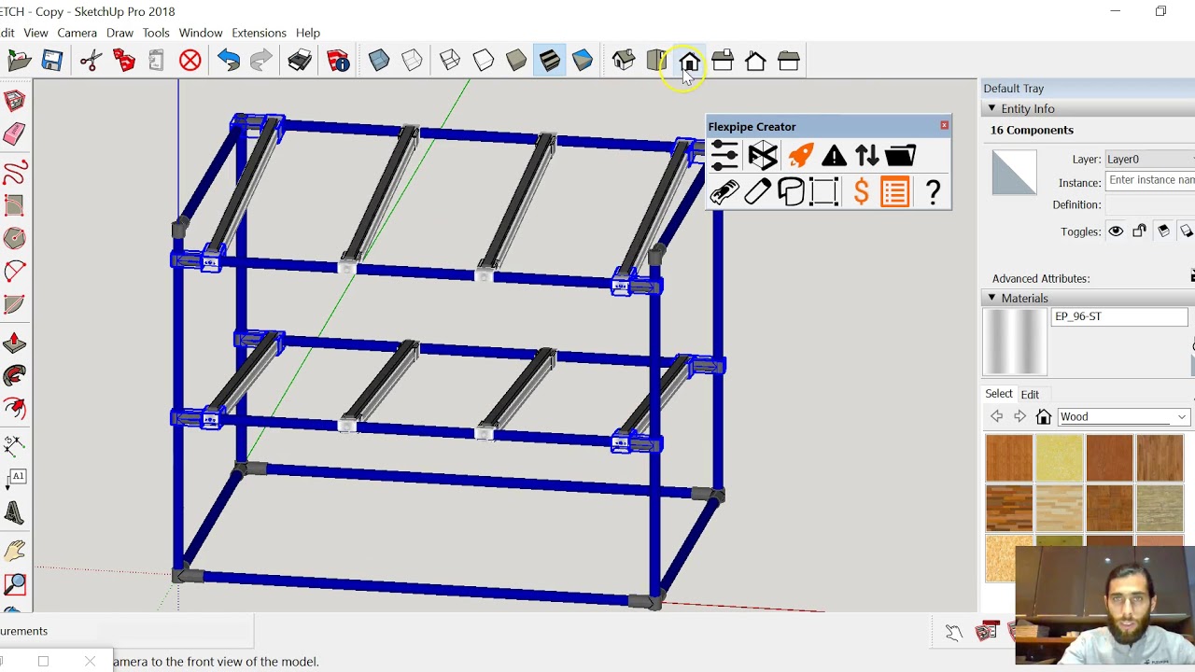Switch to X-Ray face style
This screenshot has height=672, width=1195.
[x=379, y=62]
